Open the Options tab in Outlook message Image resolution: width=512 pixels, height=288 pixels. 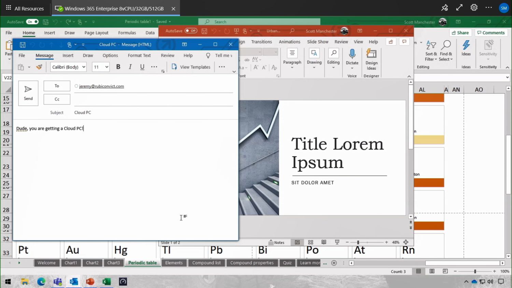coord(110,55)
